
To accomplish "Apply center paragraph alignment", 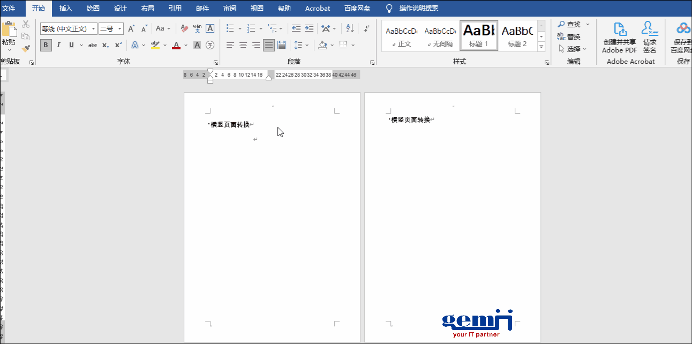I will 243,45.
